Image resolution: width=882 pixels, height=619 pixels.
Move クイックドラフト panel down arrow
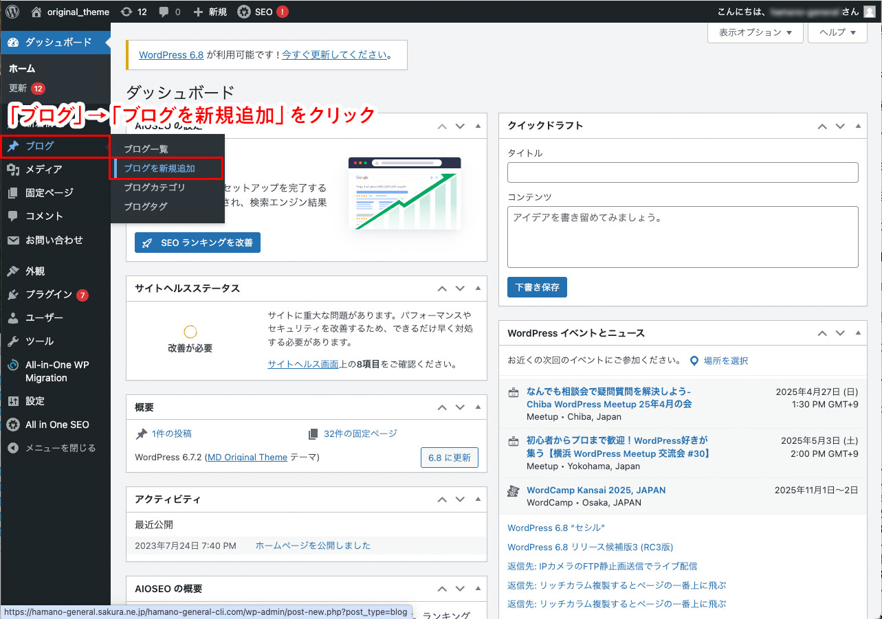point(839,126)
